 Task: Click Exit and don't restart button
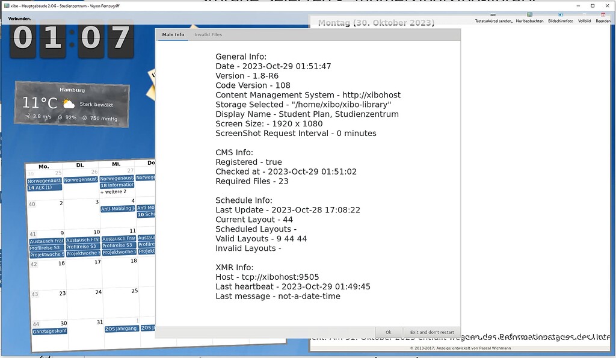coord(431,332)
